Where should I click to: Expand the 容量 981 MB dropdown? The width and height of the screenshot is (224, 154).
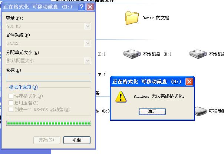click(49, 26)
